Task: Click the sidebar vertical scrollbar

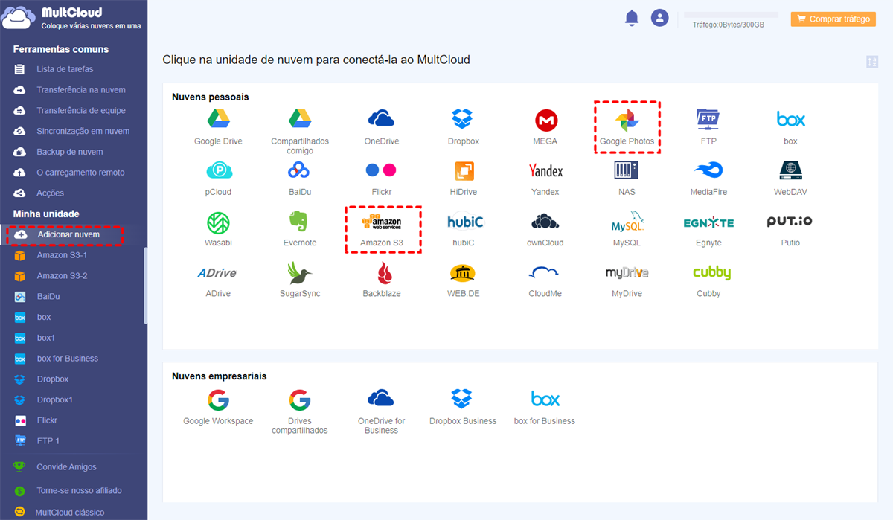Action: 145,286
